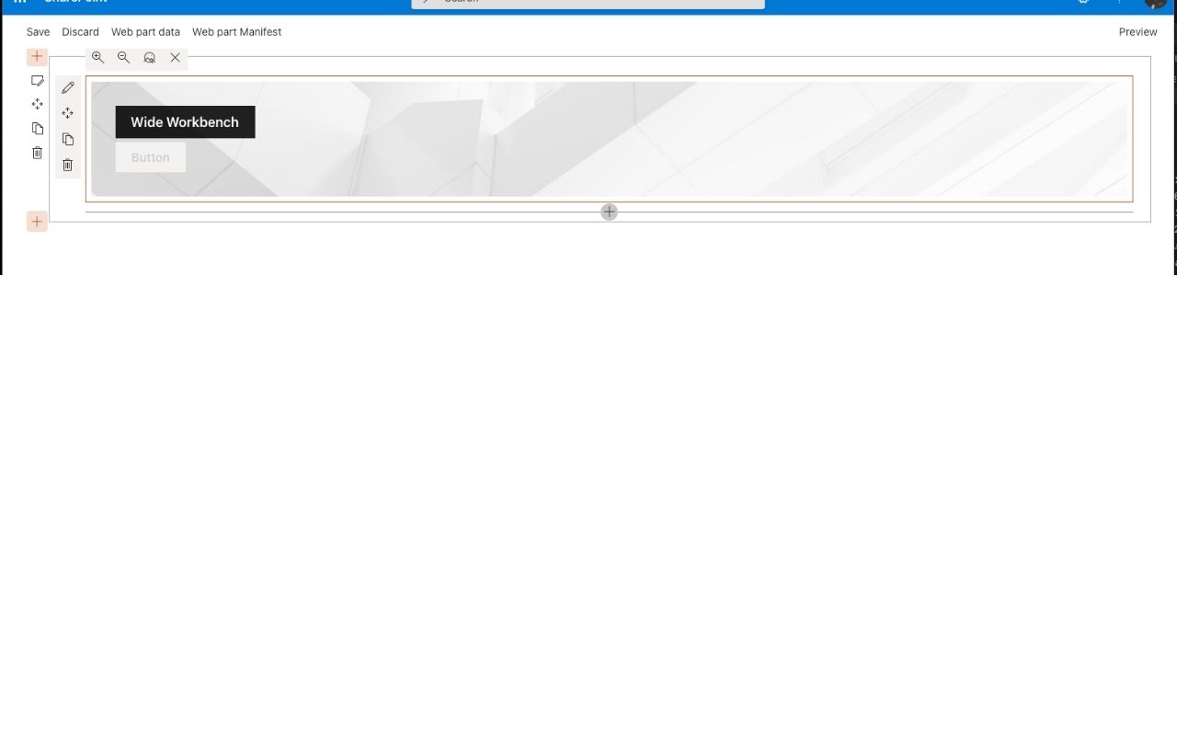1177x736 pixels.
Task: Select the move web part icon
Action: (x=68, y=114)
